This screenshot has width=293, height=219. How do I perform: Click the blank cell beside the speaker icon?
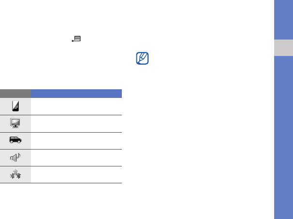[x=76, y=158]
